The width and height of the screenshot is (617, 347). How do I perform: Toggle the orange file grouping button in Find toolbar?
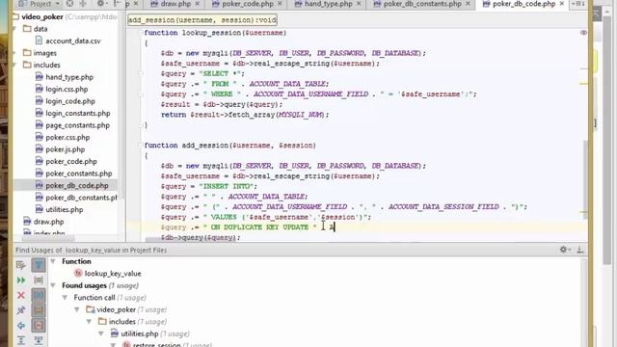39,310
